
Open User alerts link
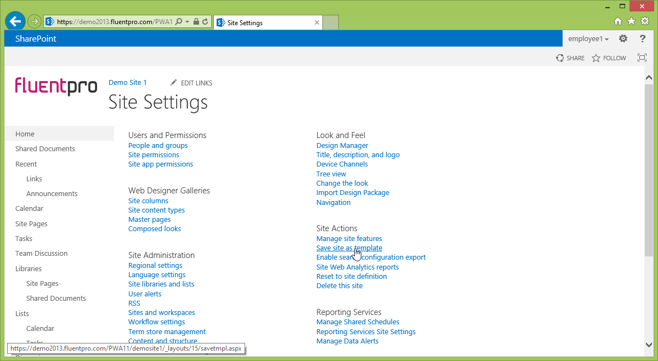tap(145, 294)
